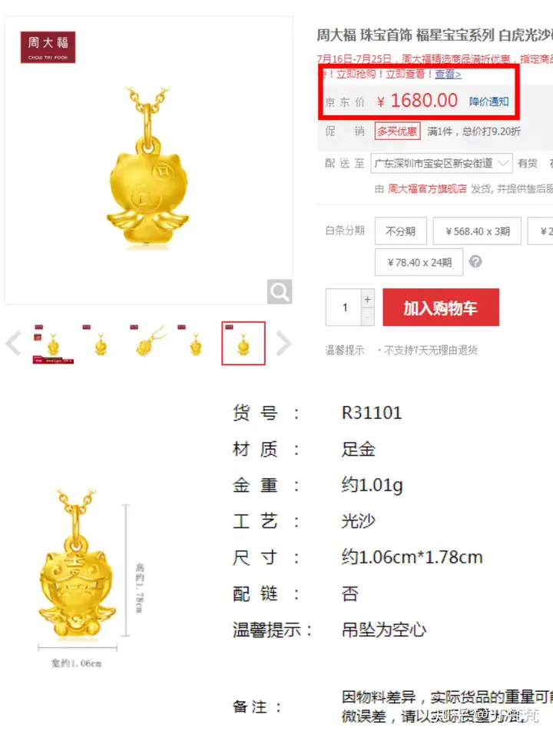The image size is (553, 738).
Task: Select the third thumbnail with angled necklace
Action: [x=148, y=344]
